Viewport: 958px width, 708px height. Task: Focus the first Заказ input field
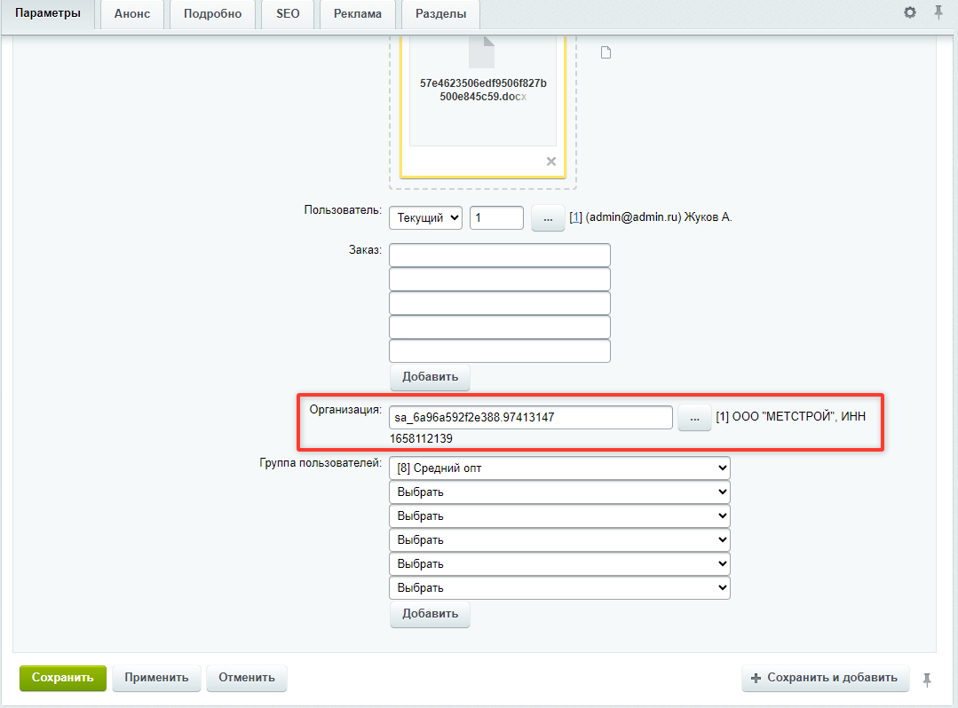point(500,256)
